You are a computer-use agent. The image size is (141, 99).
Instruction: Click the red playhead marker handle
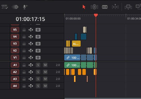click(x=96, y=15)
